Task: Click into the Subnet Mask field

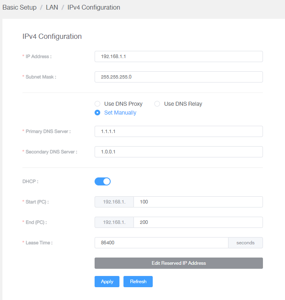Action: 179,77
